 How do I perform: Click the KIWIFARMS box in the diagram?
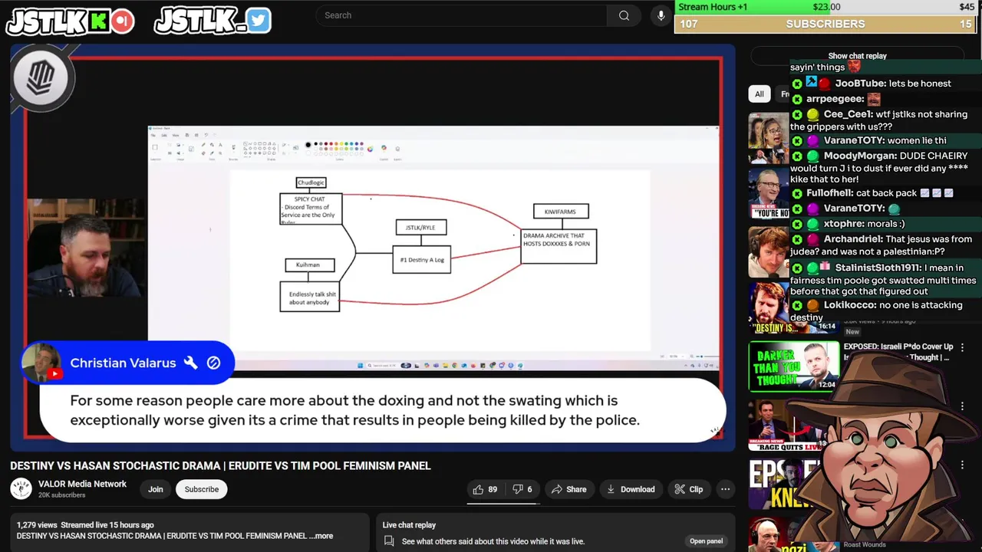click(561, 212)
